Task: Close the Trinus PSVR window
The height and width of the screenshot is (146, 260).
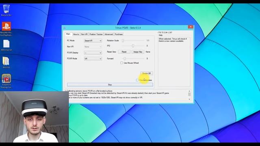Action: coord(191,27)
